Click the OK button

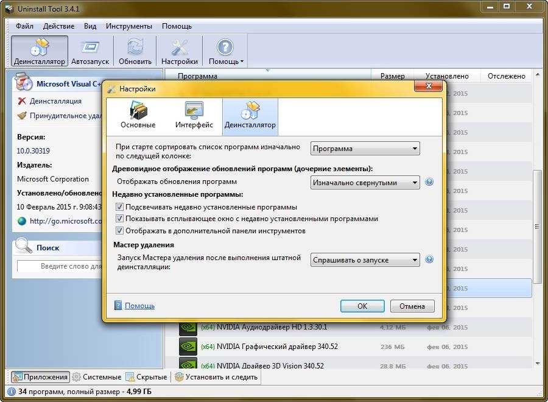tap(362, 306)
